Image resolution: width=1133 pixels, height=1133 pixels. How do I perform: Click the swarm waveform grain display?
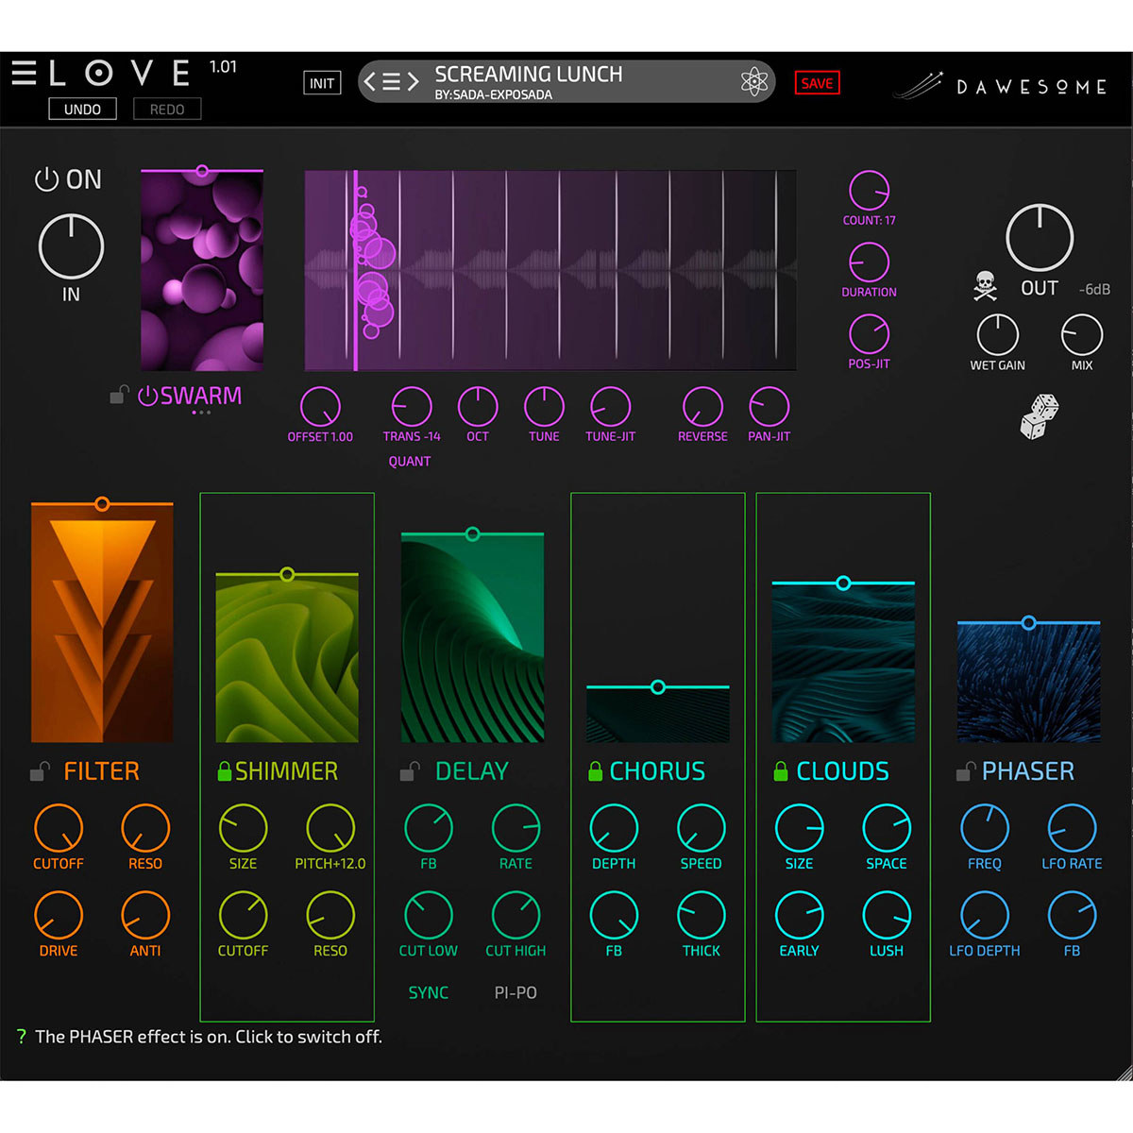pos(550,270)
